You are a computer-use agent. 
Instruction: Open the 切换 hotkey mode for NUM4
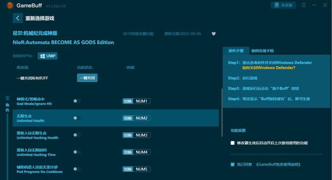point(127,152)
